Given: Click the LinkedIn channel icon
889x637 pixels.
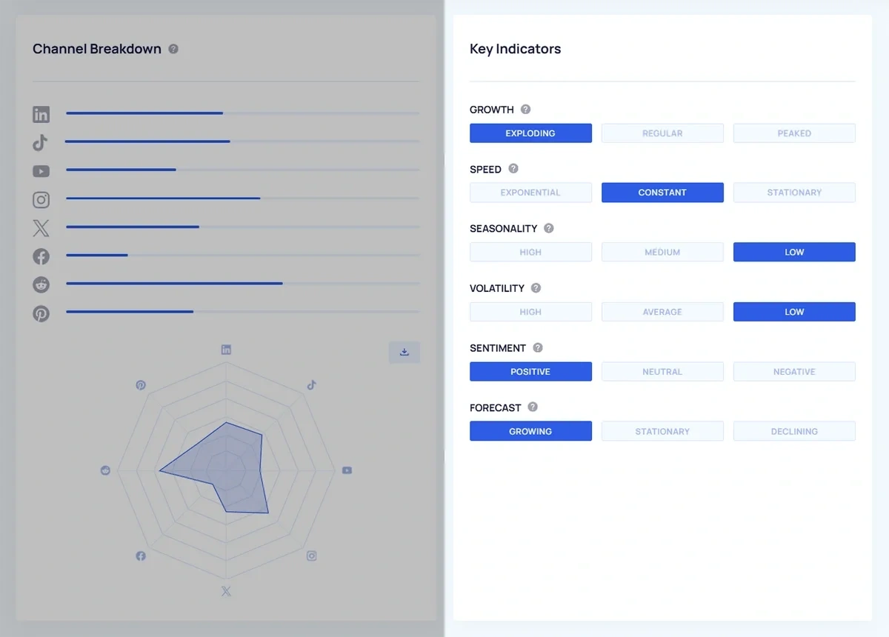Looking at the screenshot, I should point(41,114).
